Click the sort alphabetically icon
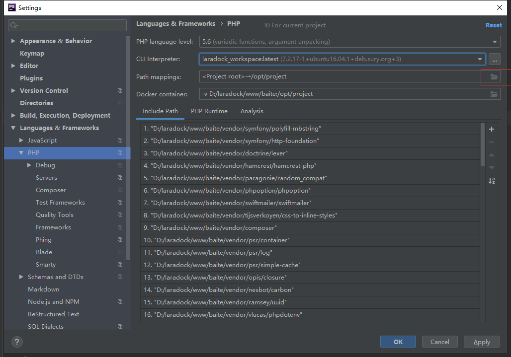 [x=492, y=181]
